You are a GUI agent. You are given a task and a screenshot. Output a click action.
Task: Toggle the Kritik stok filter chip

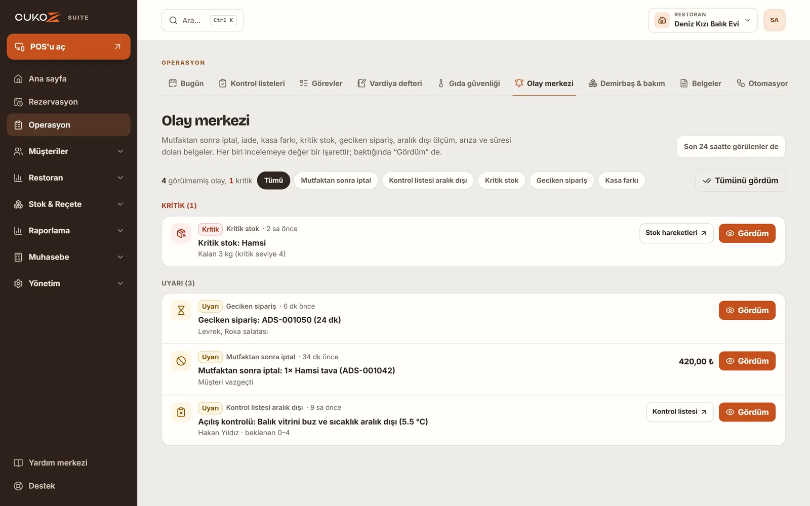(x=502, y=181)
